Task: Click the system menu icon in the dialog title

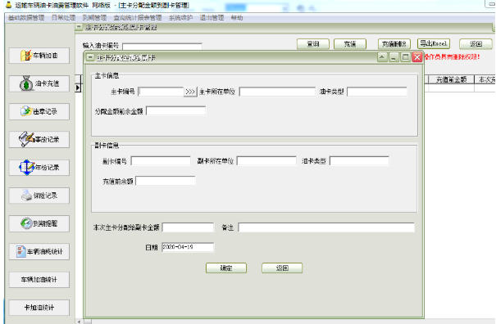Action: tap(90, 57)
